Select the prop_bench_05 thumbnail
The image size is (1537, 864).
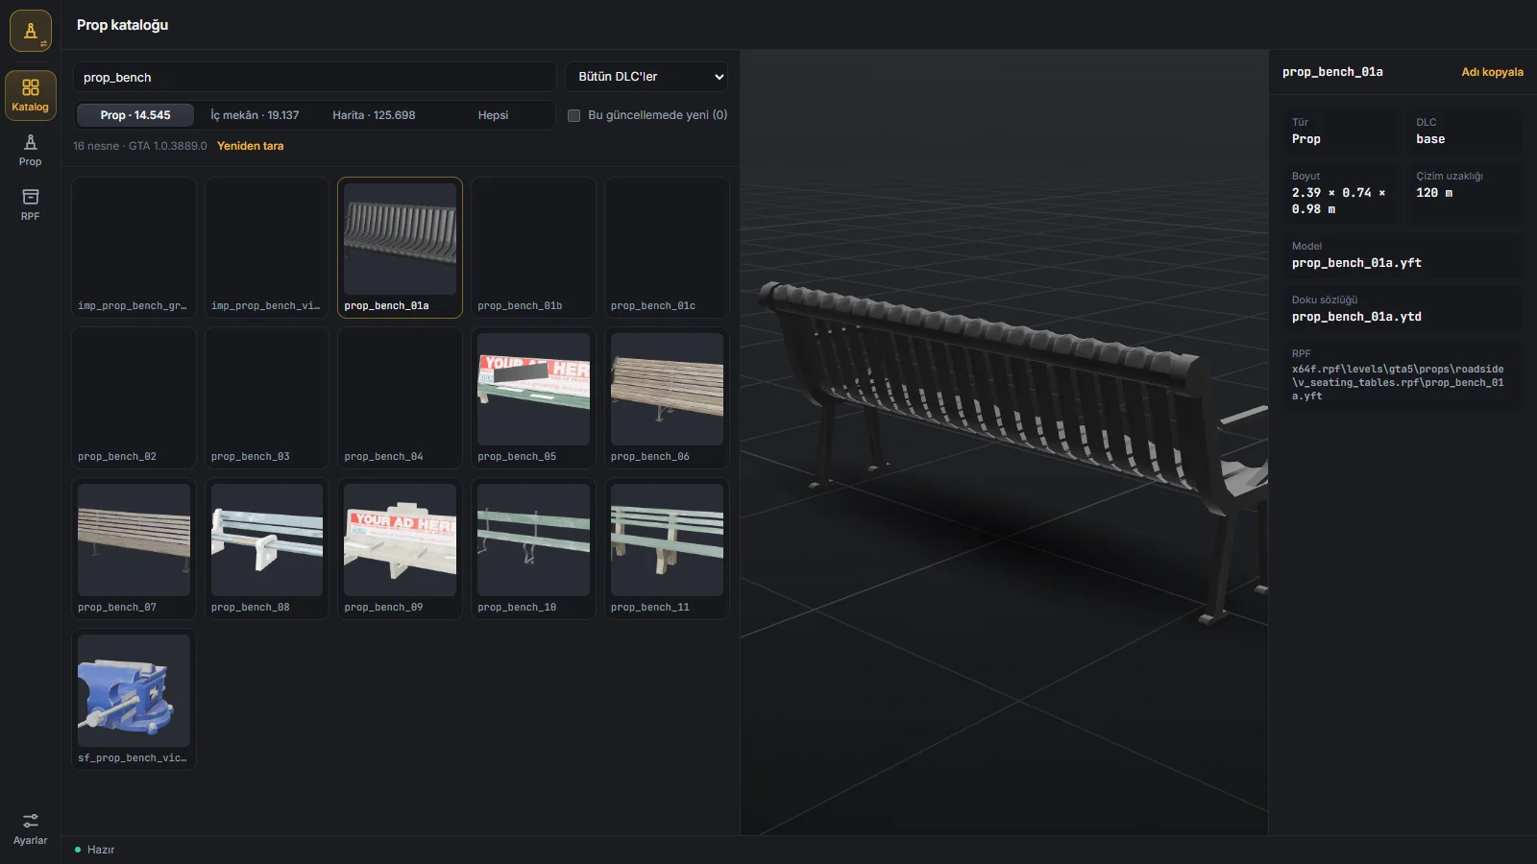[x=533, y=390]
